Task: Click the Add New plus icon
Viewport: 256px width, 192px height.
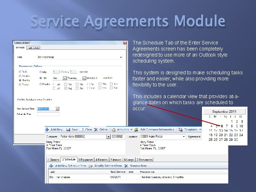Action: tap(47, 130)
